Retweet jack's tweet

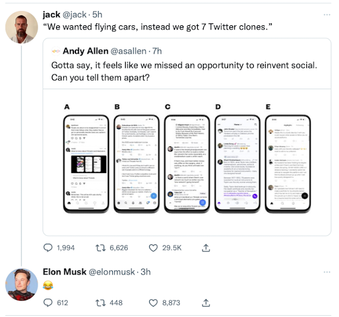(x=100, y=247)
